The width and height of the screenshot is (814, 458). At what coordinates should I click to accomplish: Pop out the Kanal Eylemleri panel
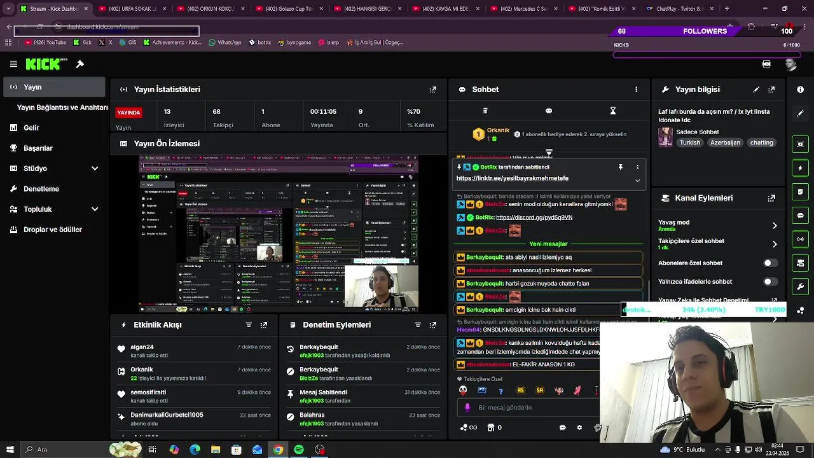click(x=771, y=198)
